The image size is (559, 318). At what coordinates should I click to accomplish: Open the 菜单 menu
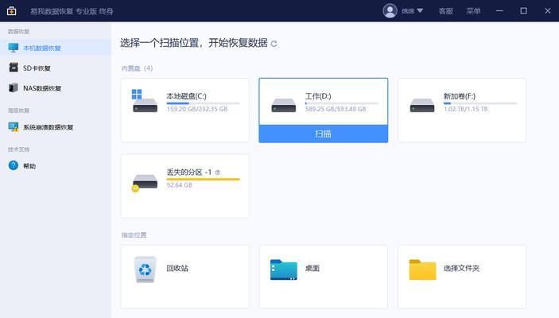(x=473, y=11)
